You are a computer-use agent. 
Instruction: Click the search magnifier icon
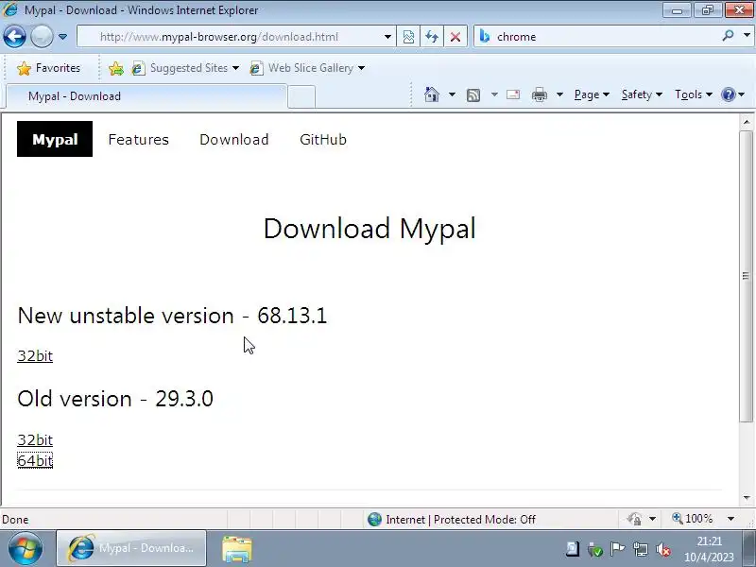point(728,36)
